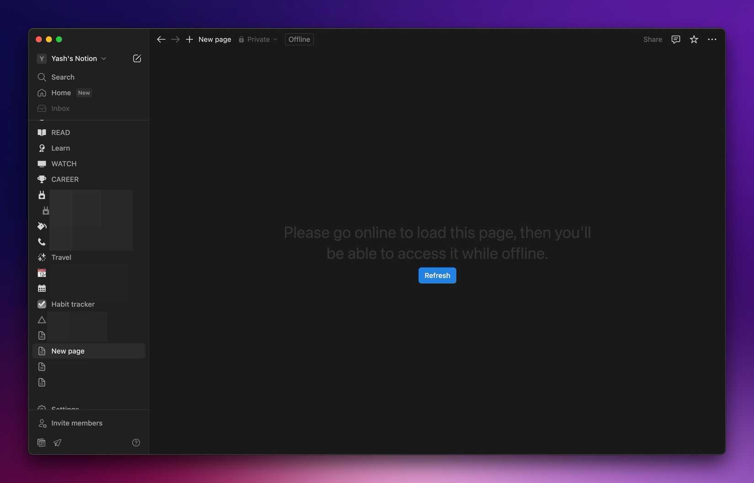The image size is (754, 483).
Task: Open the Travel page
Action: point(89,257)
